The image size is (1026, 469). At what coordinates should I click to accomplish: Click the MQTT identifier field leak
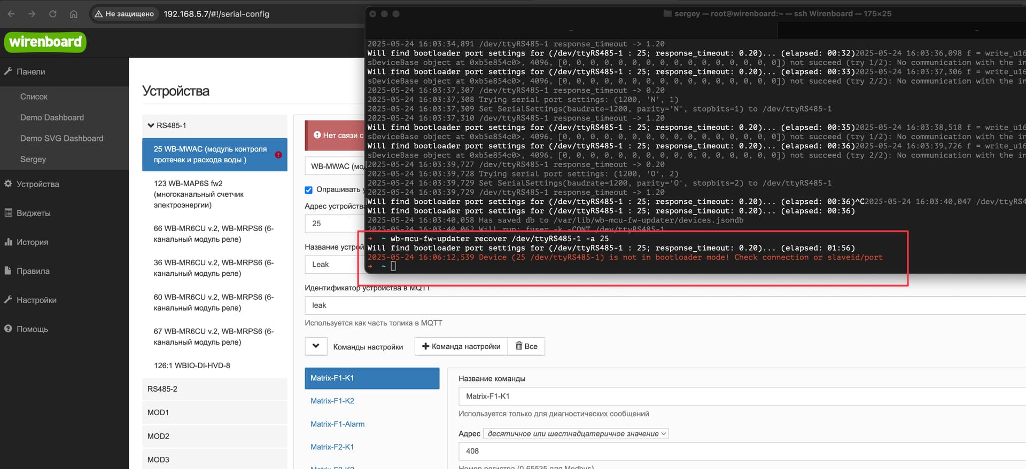pyautogui.click(x=665, y=305)
